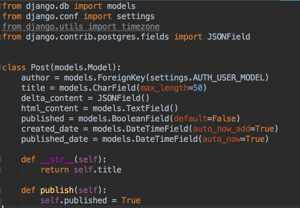The image size is (300, 208).
Task: Click 'True' assigned to self.published
Action: click(x=131, y=200)
